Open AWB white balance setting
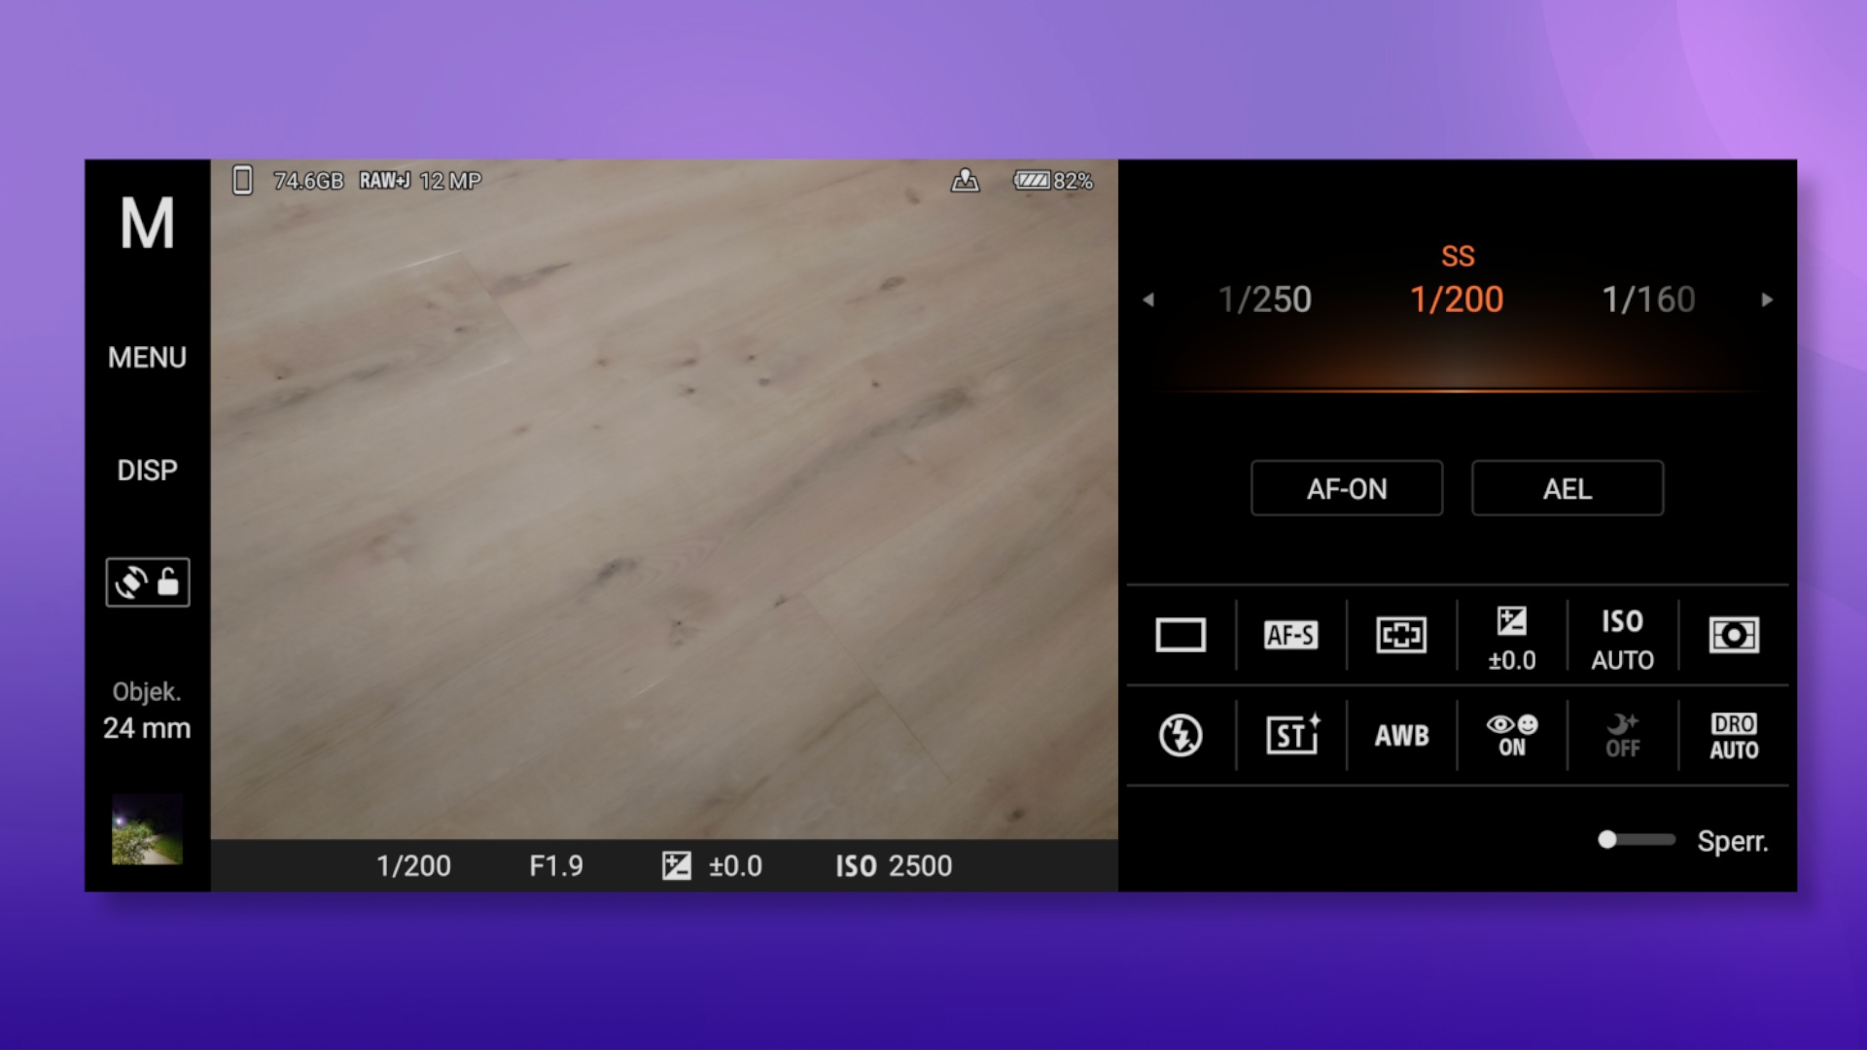Viewport: 1867px width, 1050px height. [1401, 735]
